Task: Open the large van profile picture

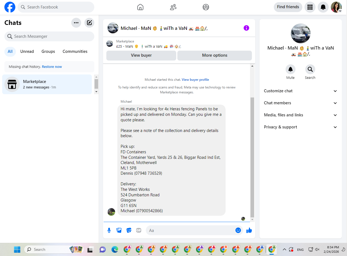Action: coord(301,33)
